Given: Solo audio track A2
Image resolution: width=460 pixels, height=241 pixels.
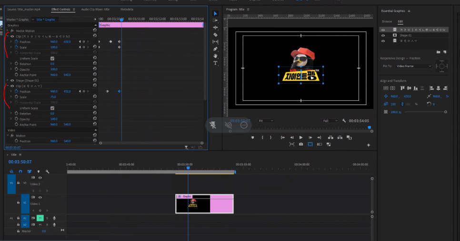Looking at the screenshot, I should pyautogui.click(x=47, y=225).
